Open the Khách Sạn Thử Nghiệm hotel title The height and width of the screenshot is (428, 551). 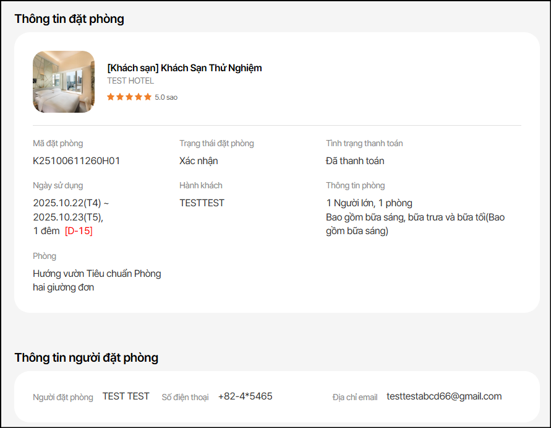click(184, 68)
